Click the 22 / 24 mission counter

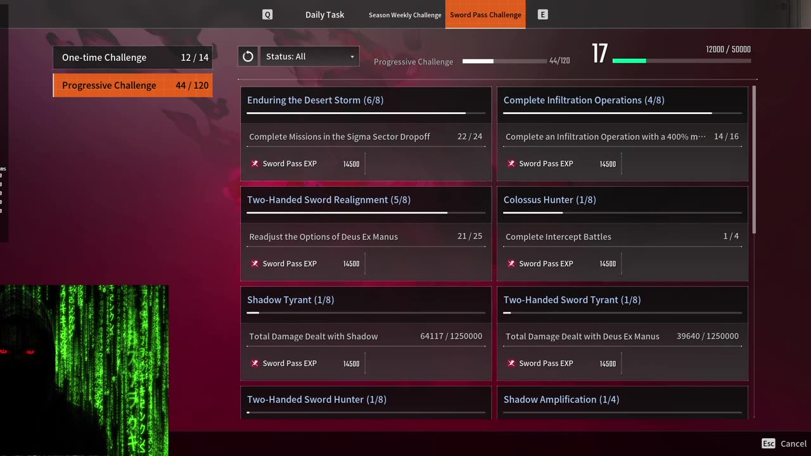click(x=469, y=137)
